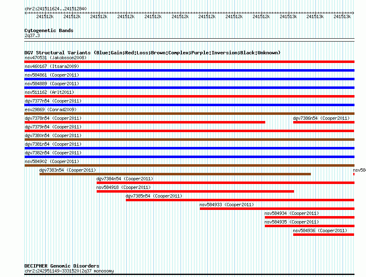Click the chr2:241511624..241512840 coordinate label

56,9
